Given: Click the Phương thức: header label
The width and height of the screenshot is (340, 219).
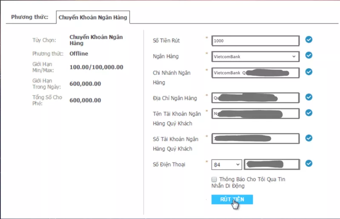Looking at the screenshot, I should point(30,17).
